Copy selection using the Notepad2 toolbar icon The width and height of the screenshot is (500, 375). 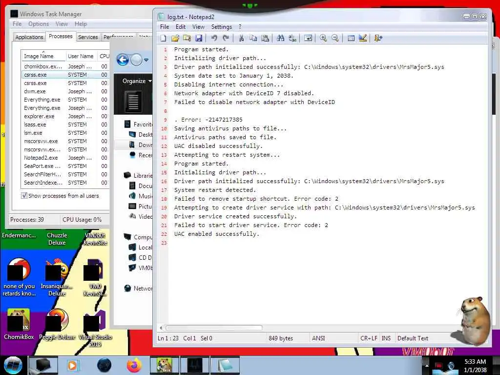pos(253,38)
